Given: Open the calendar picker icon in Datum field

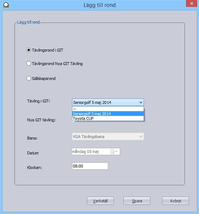Looking at the screenshot, I should point(112,151).
